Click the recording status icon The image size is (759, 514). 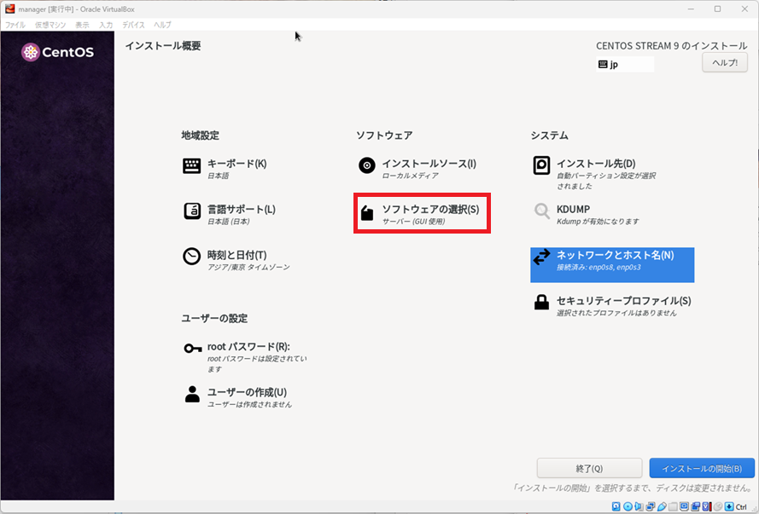(x=696, y=506)
